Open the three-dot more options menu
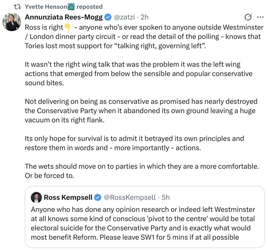The image size is (268, 251). coord(260,17)
